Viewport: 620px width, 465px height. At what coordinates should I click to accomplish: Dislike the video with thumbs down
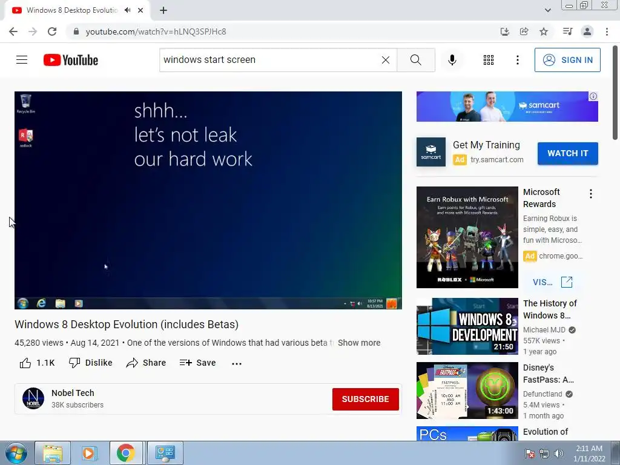pyautogui.click(x=91, y=363)
